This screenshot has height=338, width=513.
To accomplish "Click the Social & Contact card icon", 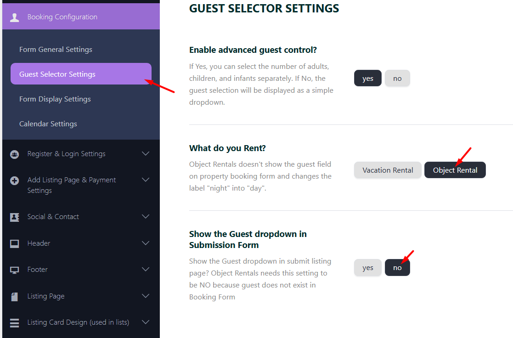I will pyautogui.click(x=15, y=217).
